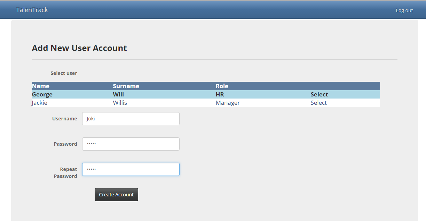Click the Jackie name cell
Image resolution: width=426 pixels, height=221 pixels.
click(40, 103)
